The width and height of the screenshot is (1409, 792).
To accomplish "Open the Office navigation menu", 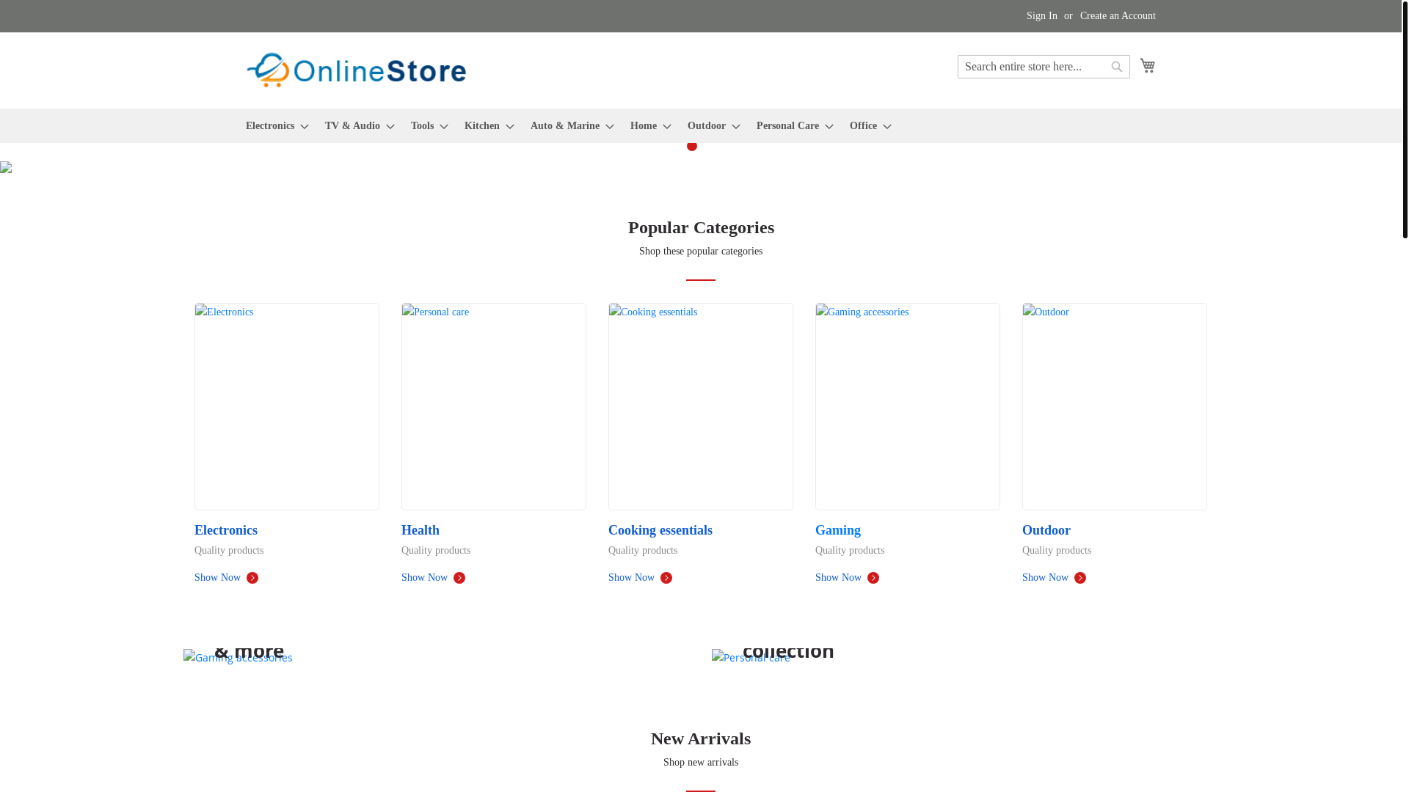I will coord(863,126).
